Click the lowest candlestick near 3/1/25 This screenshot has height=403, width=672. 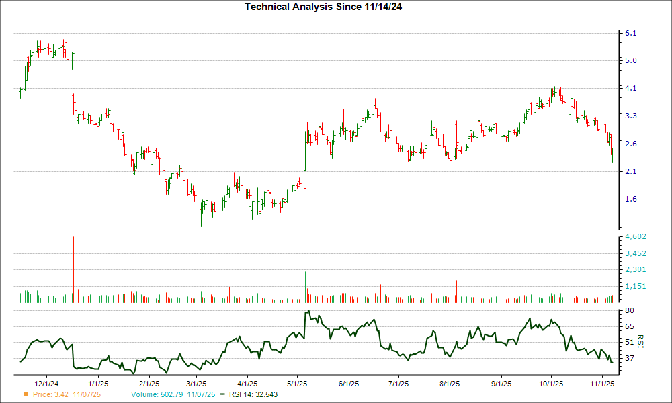(202, 215)
